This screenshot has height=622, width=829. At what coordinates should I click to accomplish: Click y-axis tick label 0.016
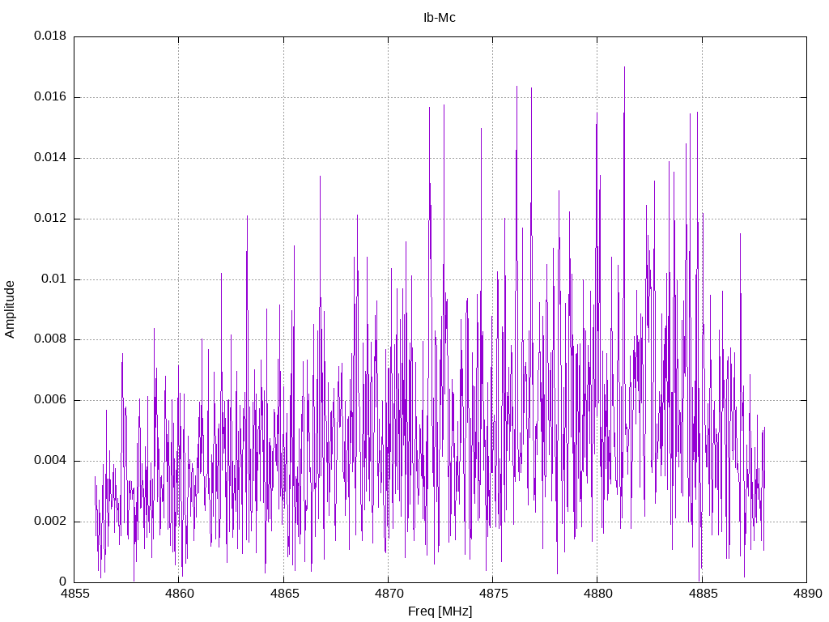tap(50, 97)
